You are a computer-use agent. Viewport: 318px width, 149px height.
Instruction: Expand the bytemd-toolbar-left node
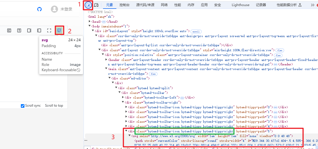pyautogui.click(x=123, y=97)
